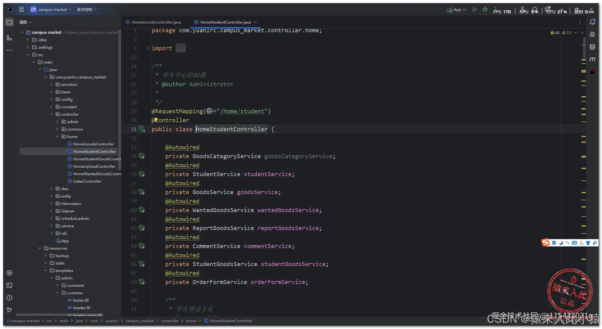Collapse the home package
The height and width of the screenshot is (329, 602).
coord(57,136)
